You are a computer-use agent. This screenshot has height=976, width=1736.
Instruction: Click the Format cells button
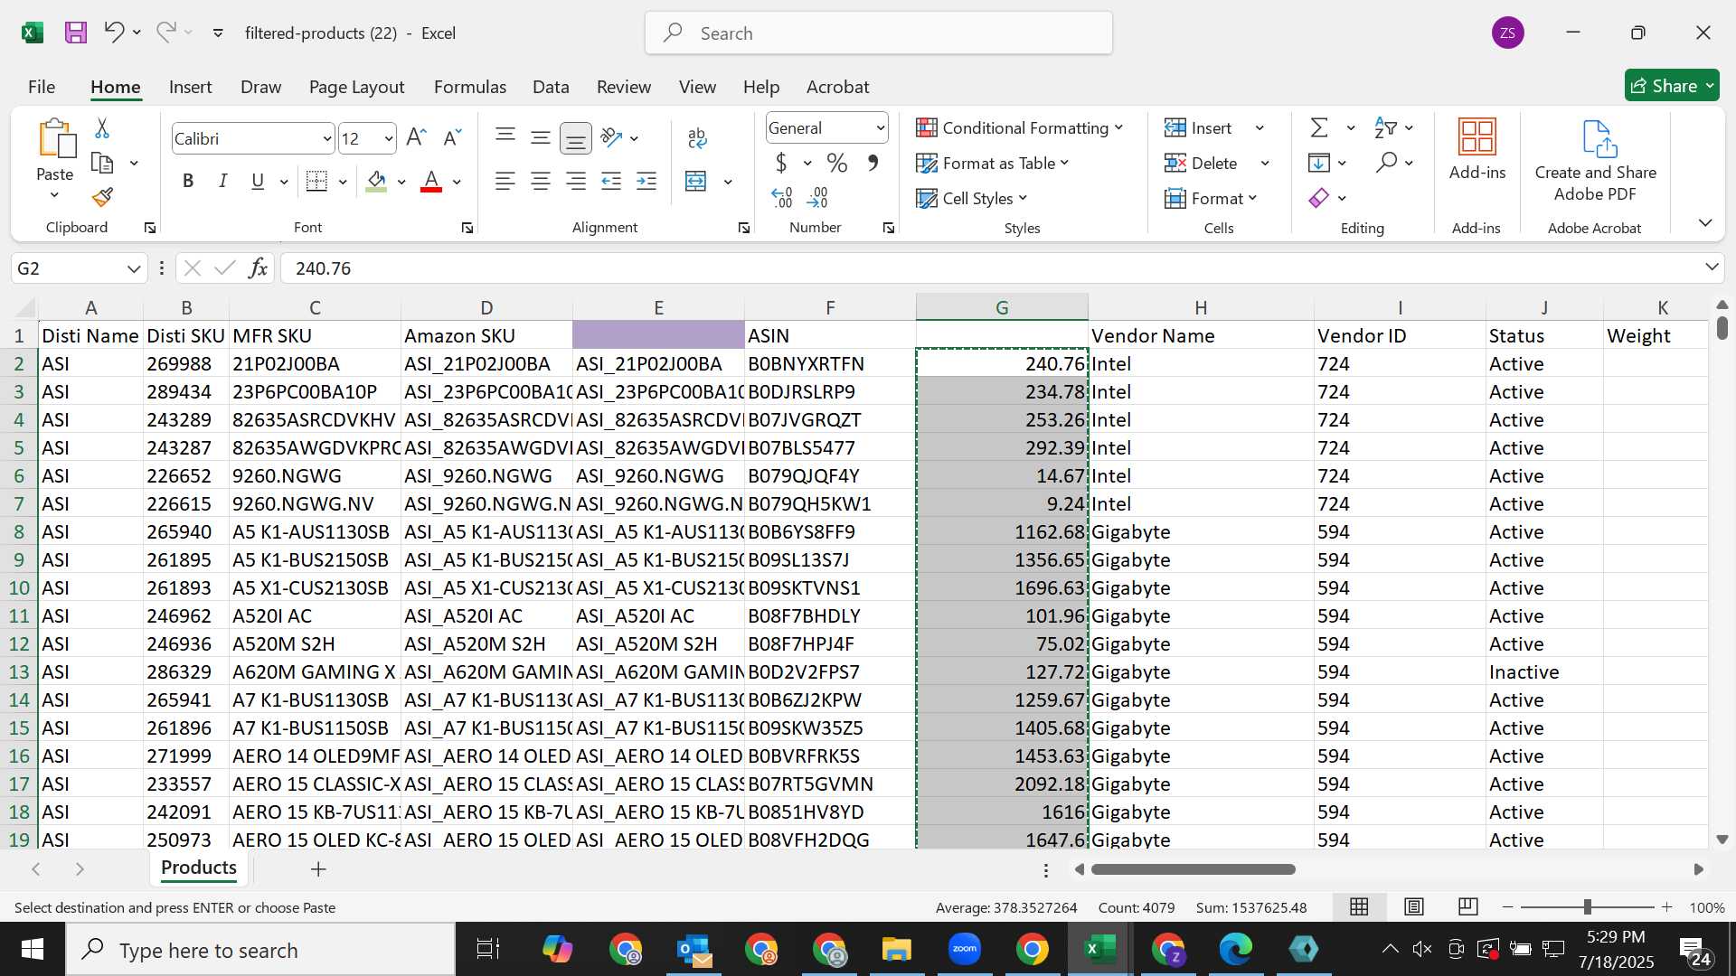tap(1212, 198)
